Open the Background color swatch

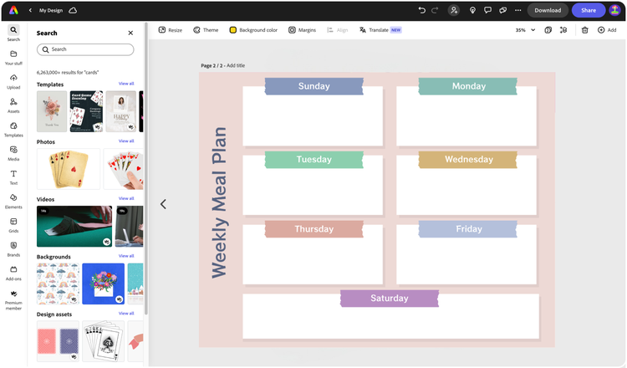(x=253, y=30)
